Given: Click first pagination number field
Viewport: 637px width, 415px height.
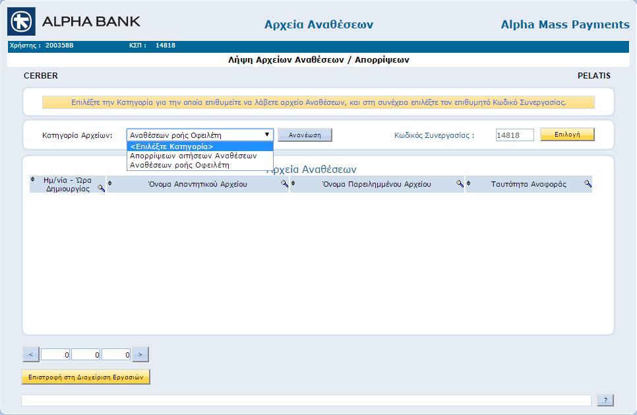Looking at the screenshot, I should 55,354.
